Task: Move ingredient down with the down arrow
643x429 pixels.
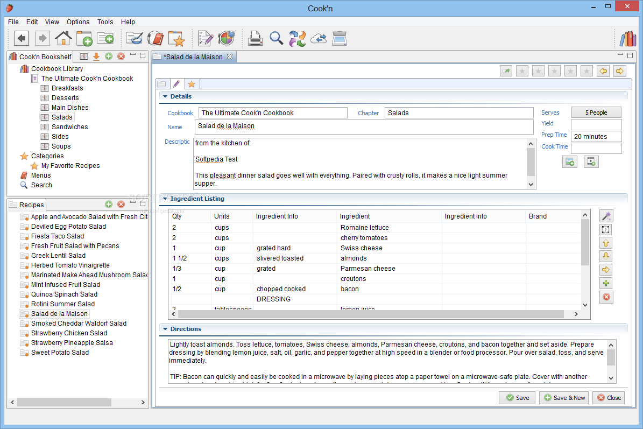Action: point(606,256)
